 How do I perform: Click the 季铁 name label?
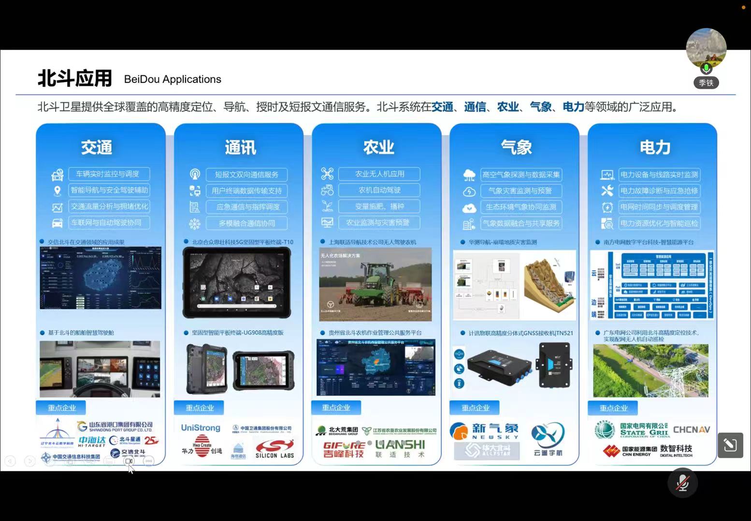coord(706,83)
